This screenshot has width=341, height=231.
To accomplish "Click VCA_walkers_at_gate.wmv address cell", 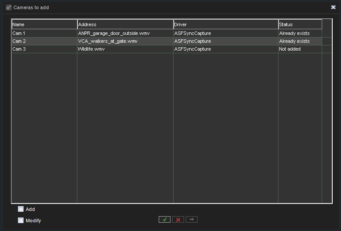I will point(108,41).
